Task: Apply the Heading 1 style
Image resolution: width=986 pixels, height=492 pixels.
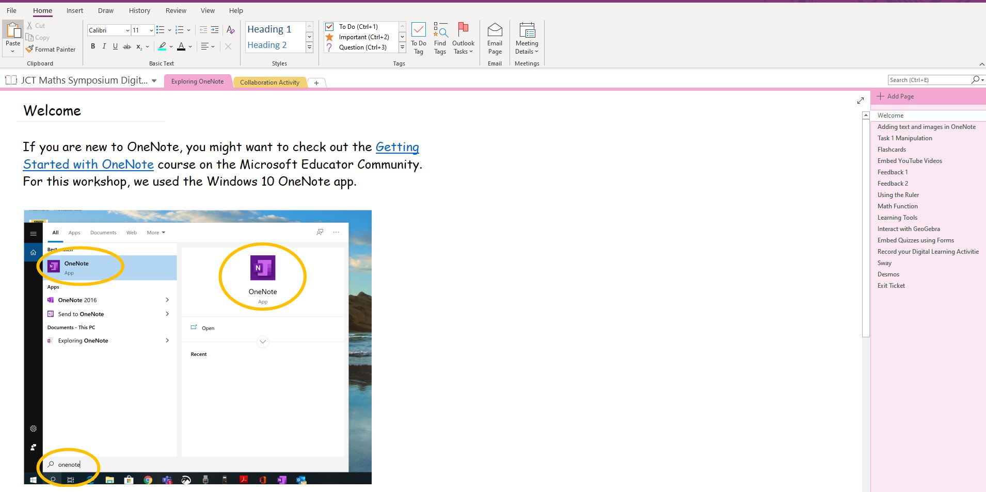Action: 269,29
